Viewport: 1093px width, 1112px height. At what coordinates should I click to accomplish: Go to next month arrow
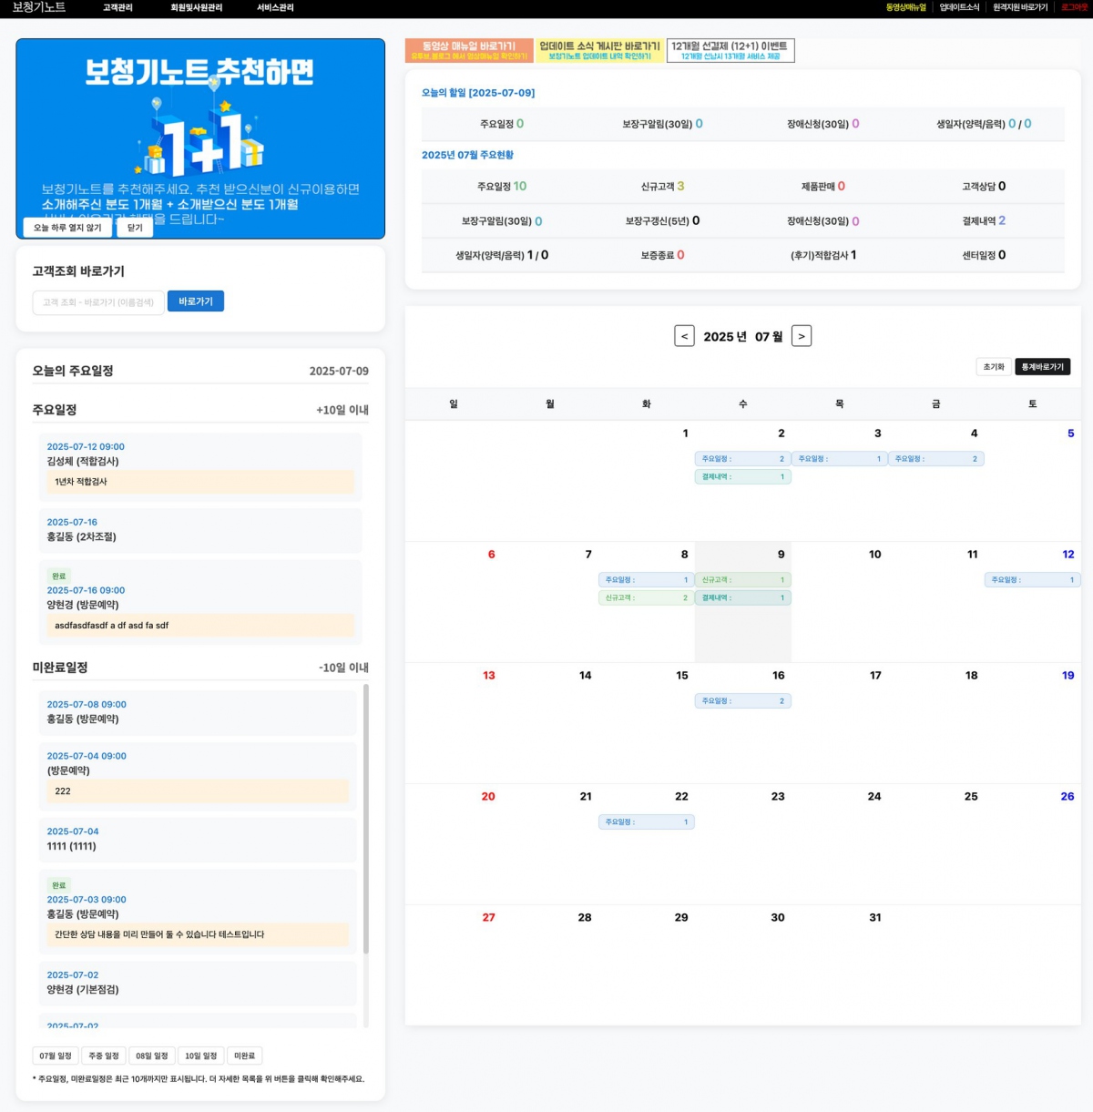(802, 336)
